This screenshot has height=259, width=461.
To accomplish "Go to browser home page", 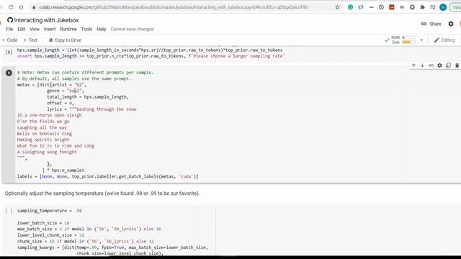I will [x=21, y=7].
